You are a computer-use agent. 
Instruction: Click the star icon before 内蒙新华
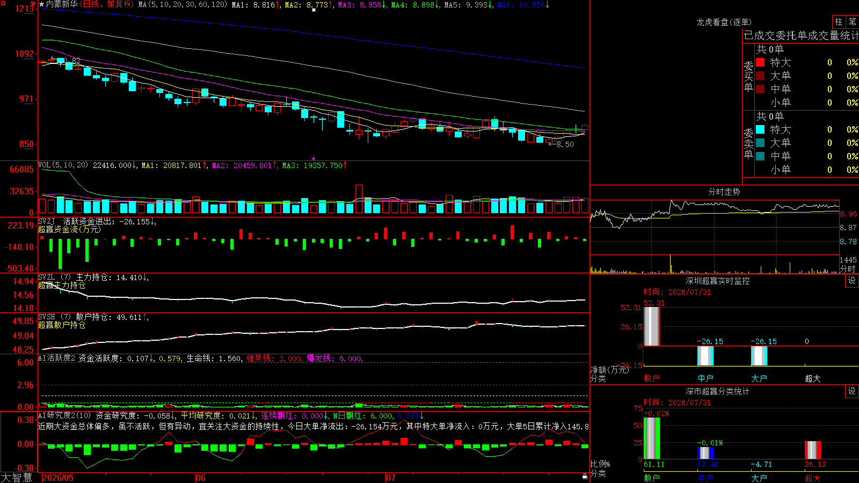coord(42,4)
